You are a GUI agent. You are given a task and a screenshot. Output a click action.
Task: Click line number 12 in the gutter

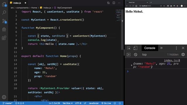click(x=15, y=56)
